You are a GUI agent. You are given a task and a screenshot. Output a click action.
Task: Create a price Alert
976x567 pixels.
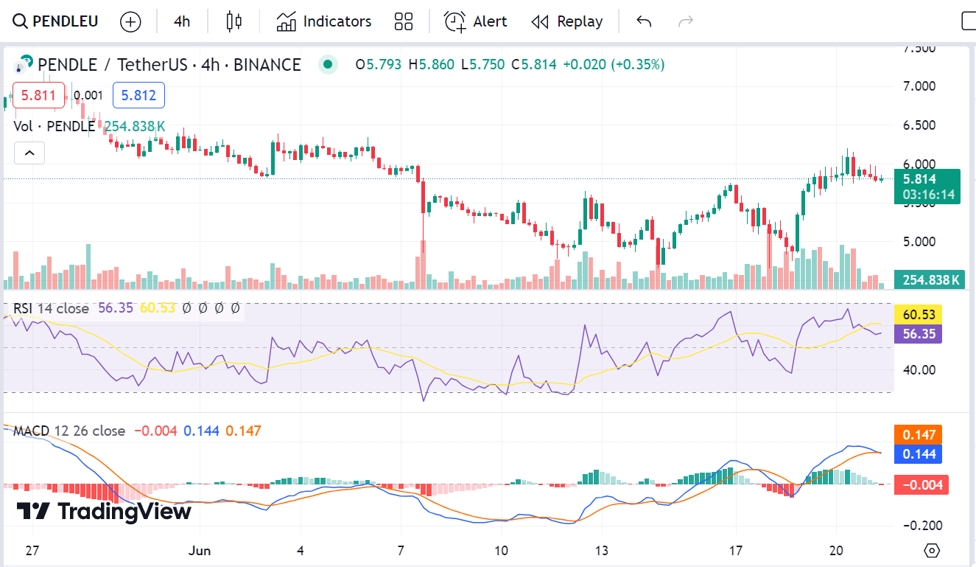coord(476,21)
